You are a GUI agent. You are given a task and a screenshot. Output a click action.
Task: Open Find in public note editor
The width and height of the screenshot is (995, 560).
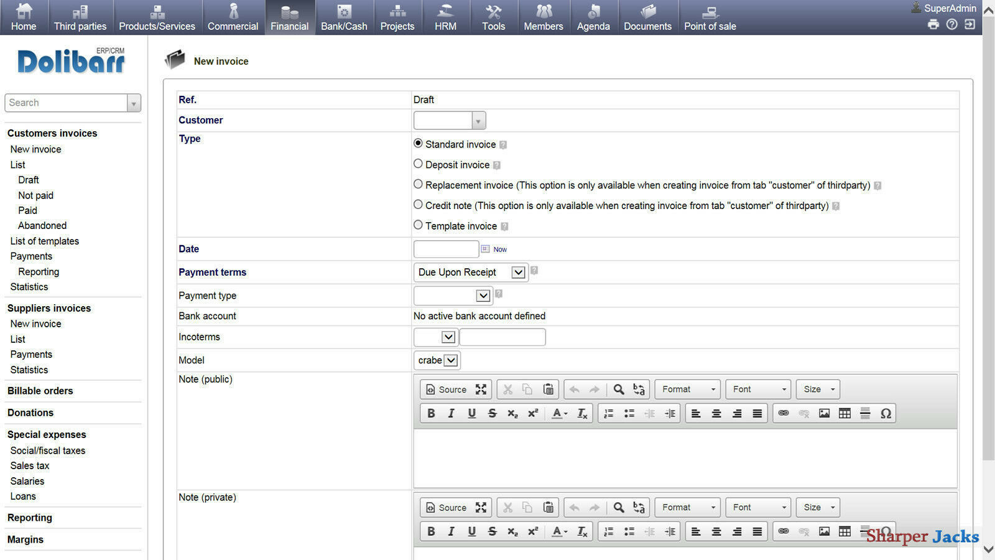pyautogui.click(x=619, y=390)
